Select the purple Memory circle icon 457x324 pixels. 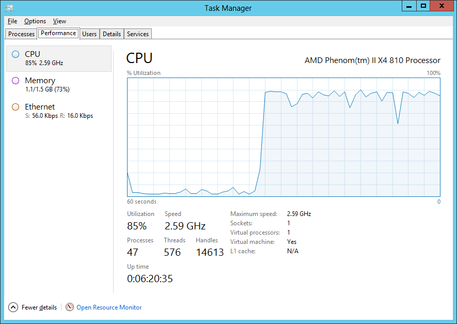pyautogui.click(x=15, y=81)
